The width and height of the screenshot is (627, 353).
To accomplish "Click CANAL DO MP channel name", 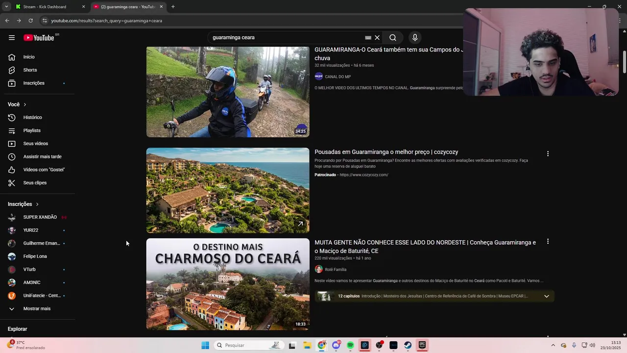I will (338, 76).
